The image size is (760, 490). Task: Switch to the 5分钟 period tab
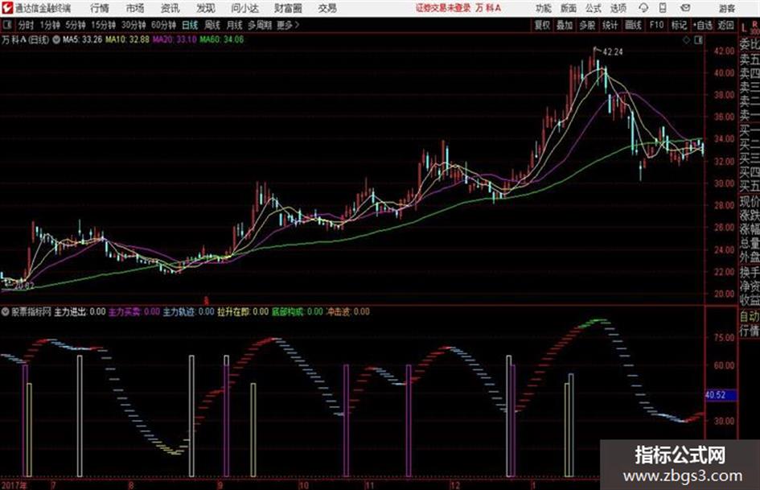(x=75, y=25)
